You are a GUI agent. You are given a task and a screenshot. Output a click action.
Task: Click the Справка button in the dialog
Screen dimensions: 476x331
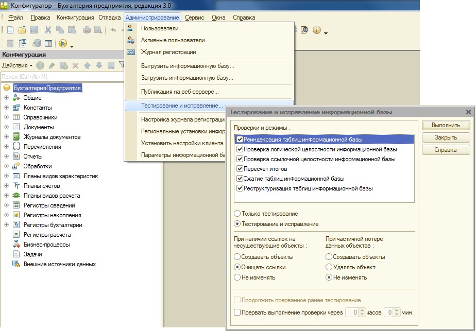(x=446, y=150)
